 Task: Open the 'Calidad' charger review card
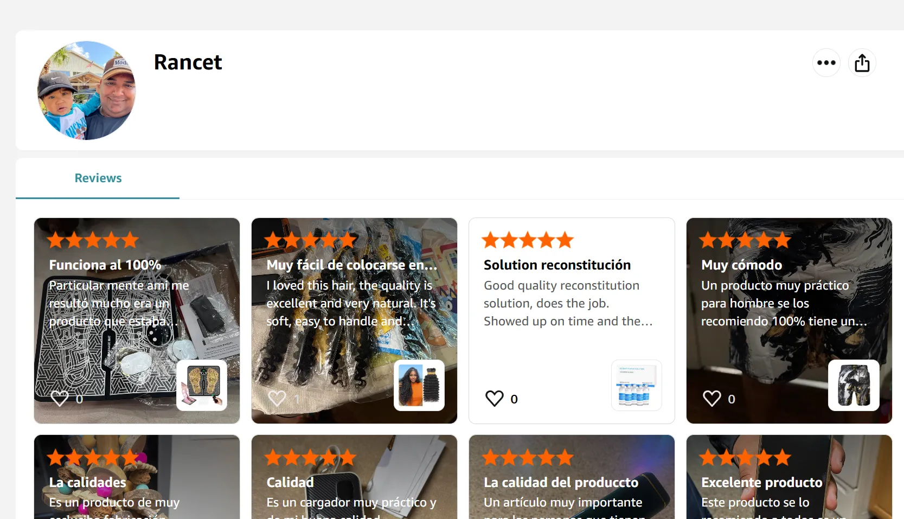(x=290, y=483)
